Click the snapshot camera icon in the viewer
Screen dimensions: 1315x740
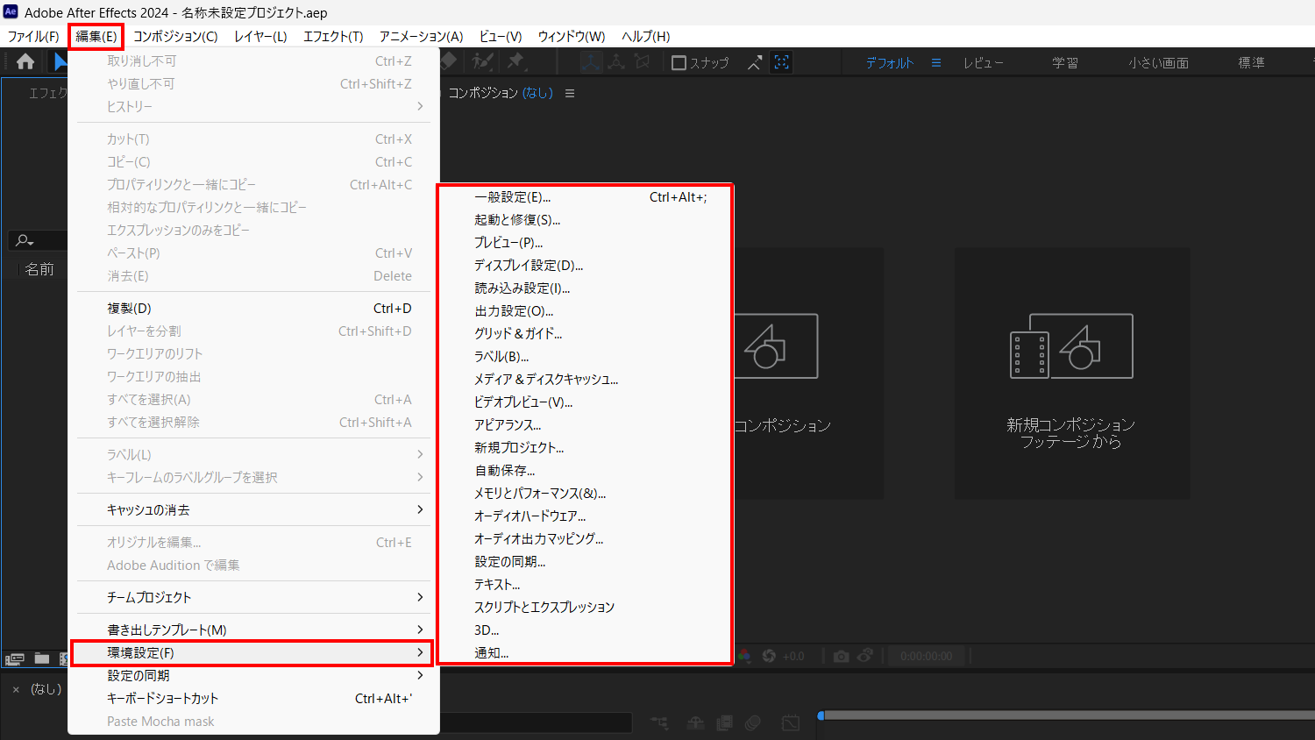841,656
